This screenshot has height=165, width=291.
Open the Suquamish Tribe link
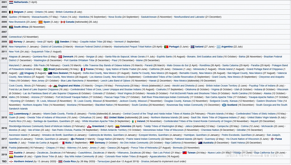[40, 52]
